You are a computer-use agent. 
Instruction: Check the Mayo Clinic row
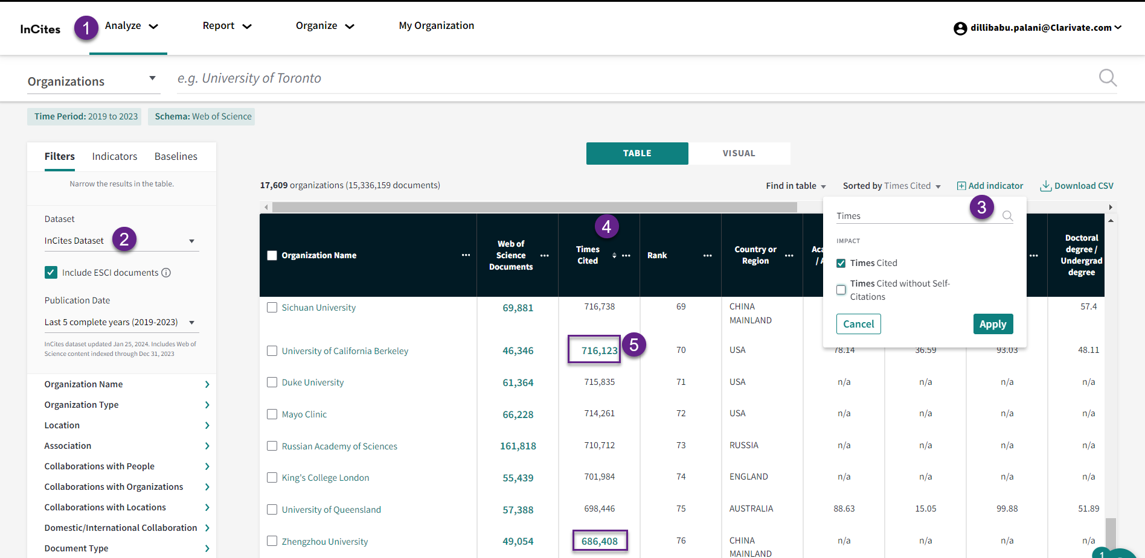tap(272, 414)
